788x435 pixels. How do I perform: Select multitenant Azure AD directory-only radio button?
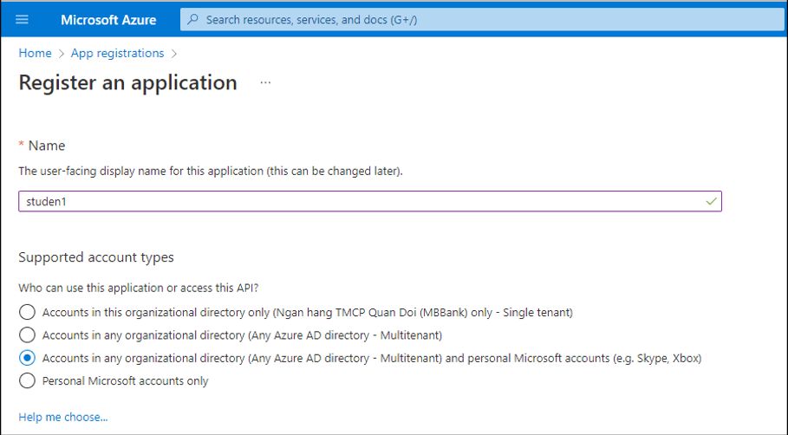pos(28,334)
